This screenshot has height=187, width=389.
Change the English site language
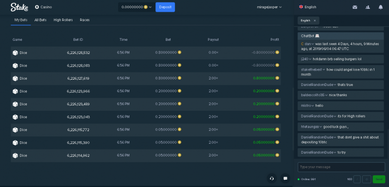tap(308, 7)
